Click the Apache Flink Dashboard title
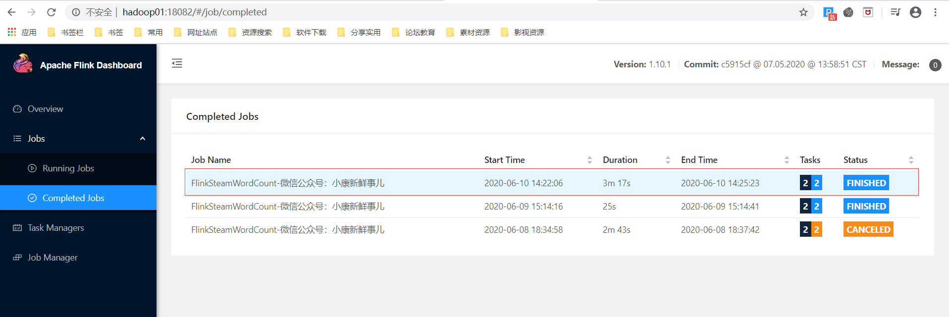Screen dimensions: 949x317 point(91,65)
